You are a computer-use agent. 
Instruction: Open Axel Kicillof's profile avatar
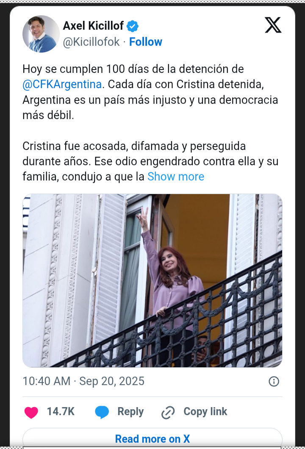41,34
